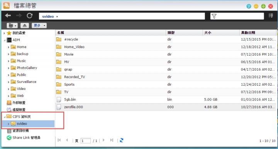Click the svideo breadcrumb in path bar
The image size is (278, 149).
coord(48,17)
